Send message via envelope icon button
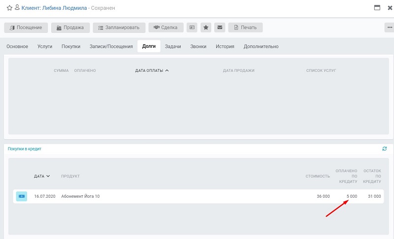This screenshot has height=239, width=394. tap(220, 28)
